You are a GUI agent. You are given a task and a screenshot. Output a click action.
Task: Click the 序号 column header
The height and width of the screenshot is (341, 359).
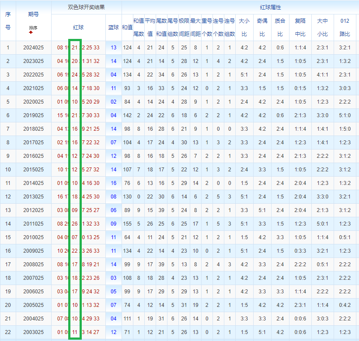click(8, 21)
